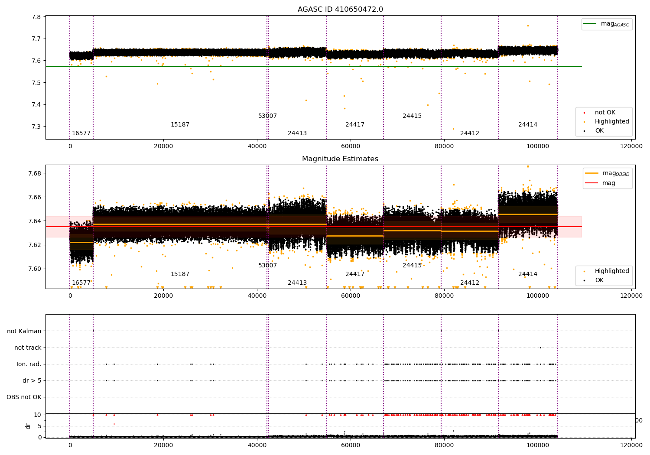650x455 pixels.
Task: Click x-axis tick 60000 in Magnitude Estimates plot
Action: 351,296
